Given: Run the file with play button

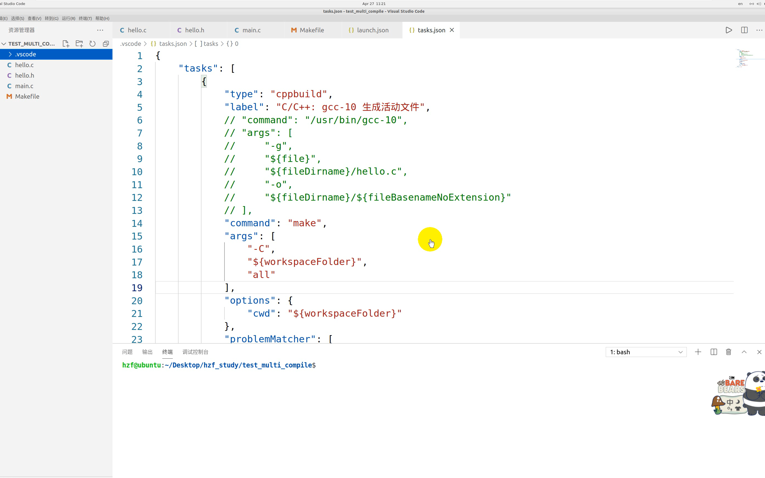Looking at the screenshot, I should tap(729, 30).
